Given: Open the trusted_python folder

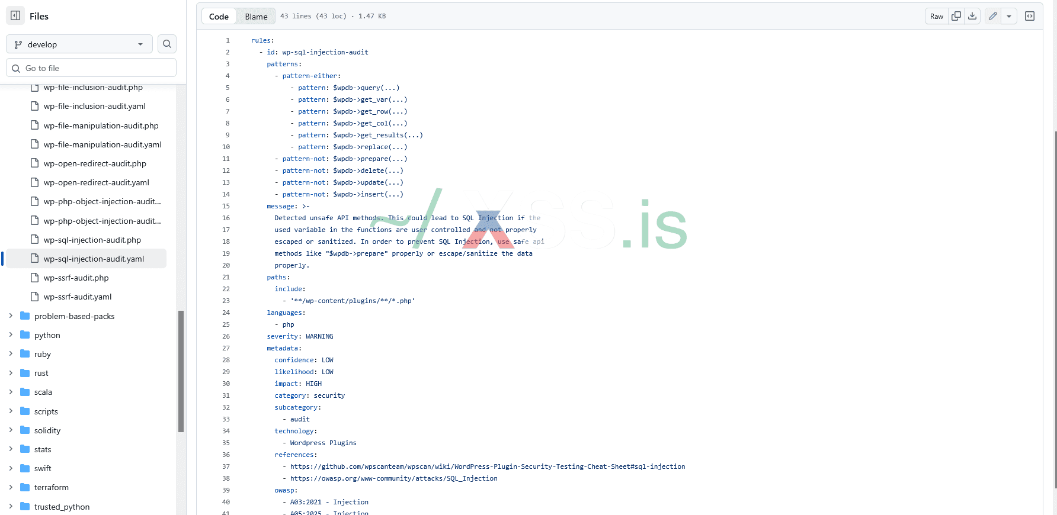Looking at the screenshot, I should (x=62, y=507).
